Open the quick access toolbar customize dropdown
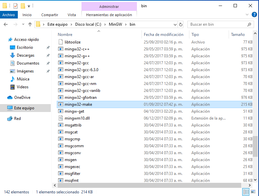The width and height of the screenshot is (259, 196). point(29,6)
